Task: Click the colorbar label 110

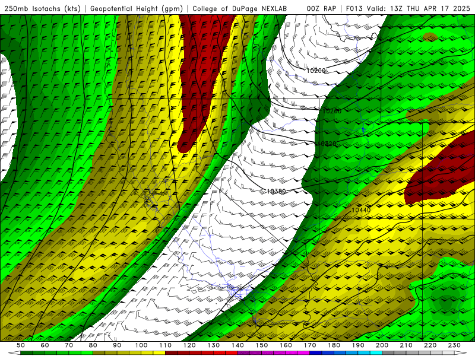Action: click(165, 345)
